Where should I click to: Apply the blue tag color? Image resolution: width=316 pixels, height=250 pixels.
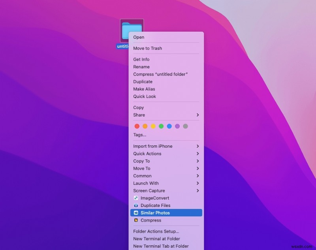(169, 126)
